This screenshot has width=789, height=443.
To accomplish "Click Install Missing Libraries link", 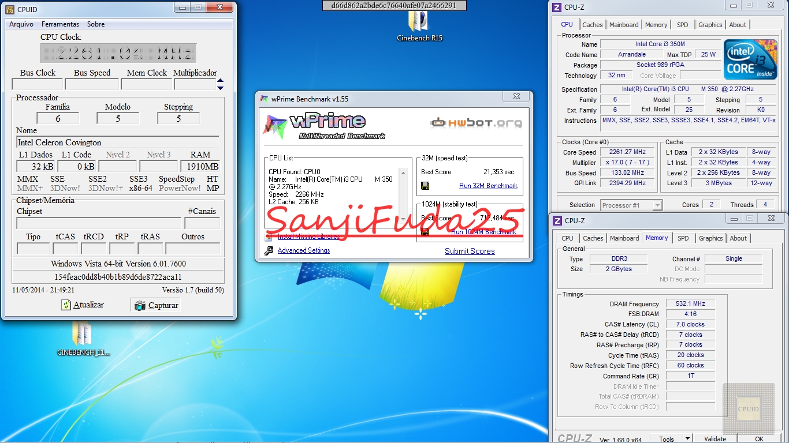I will pos(308,236).
